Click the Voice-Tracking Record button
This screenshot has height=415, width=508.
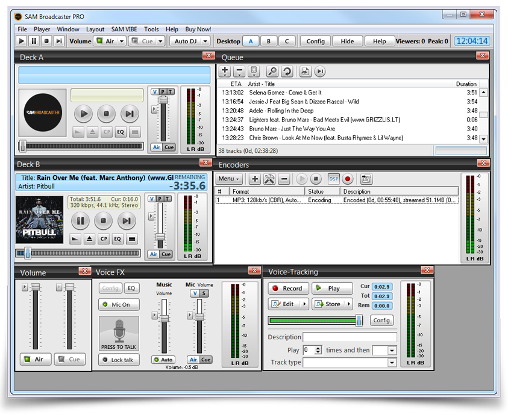(288, 289)
